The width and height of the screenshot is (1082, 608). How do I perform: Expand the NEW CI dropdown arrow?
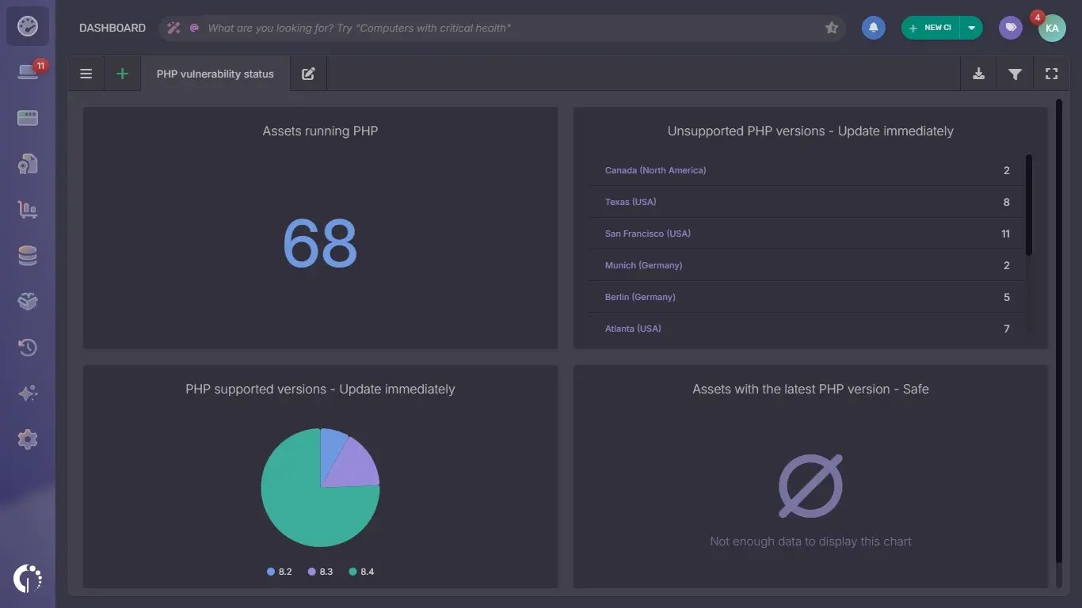tap(971, 28)
